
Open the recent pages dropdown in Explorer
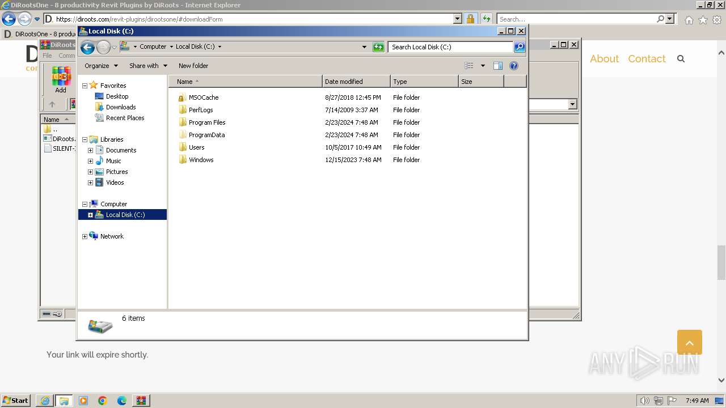[x=114, y=47]
